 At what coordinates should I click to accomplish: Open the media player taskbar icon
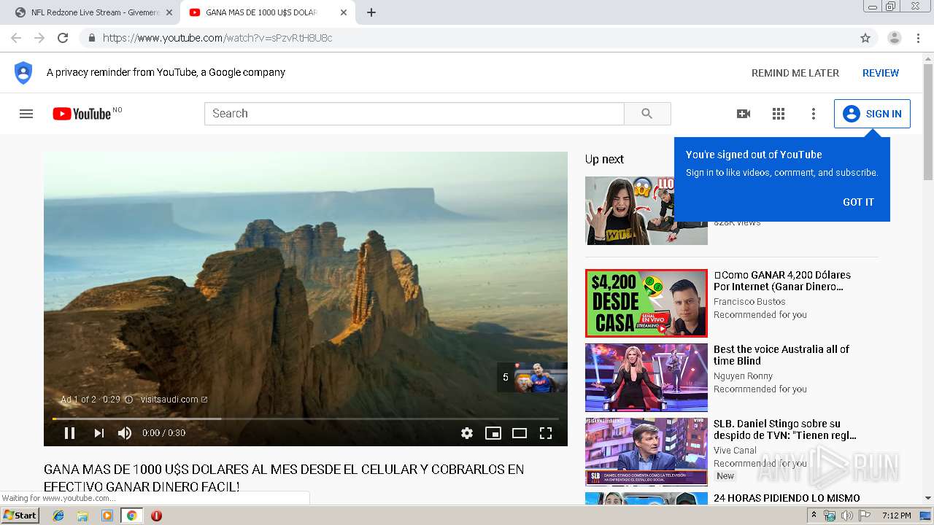107,516
